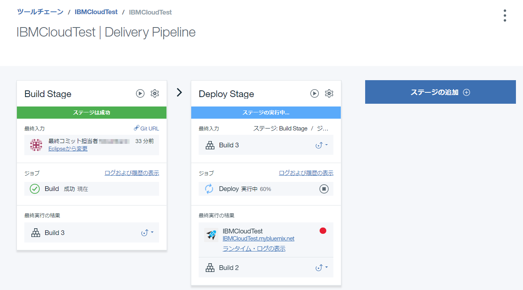Click the current IBMCloudTest breadcrumb item
Viewport: 523px width, 290px height.
150,12
